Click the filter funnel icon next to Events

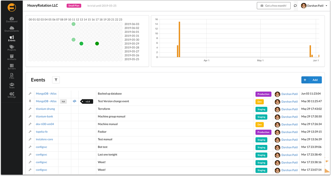pos(56,80)
